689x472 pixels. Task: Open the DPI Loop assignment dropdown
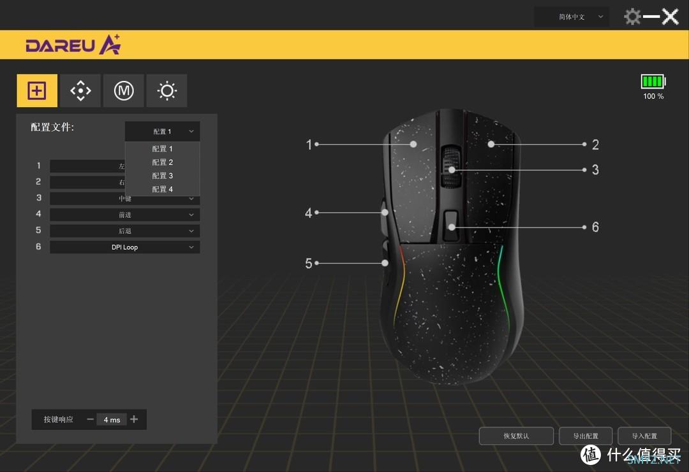(125, 247)
